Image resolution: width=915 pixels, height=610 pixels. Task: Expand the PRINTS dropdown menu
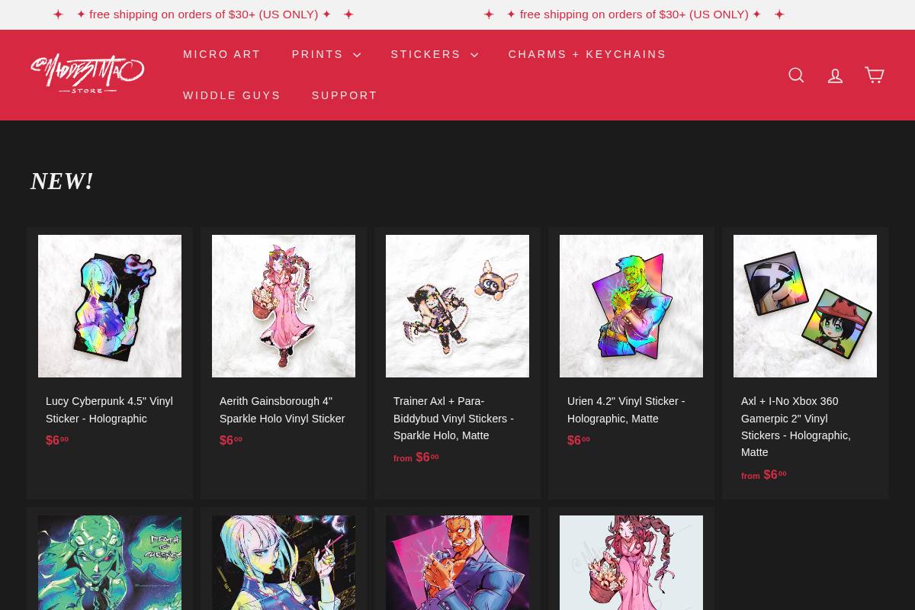[x=326, y=54]
